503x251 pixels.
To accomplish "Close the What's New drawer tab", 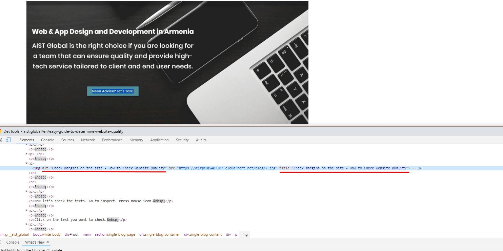I will point(48,242).
